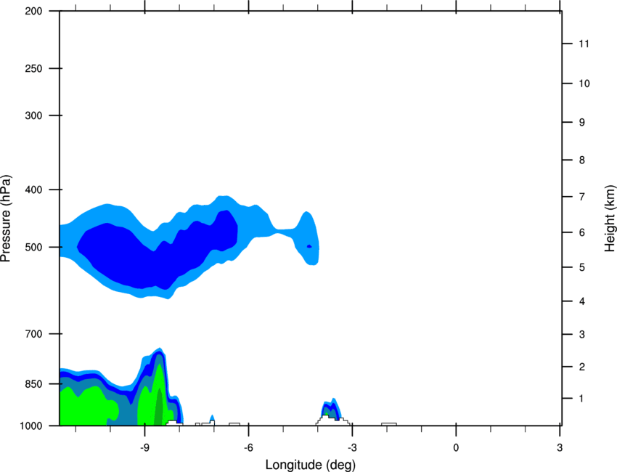Image resolution: width=617 pixels, height=472 pixels.
Task: Click the 250 pressure tick label
Action: coord(33,68)
